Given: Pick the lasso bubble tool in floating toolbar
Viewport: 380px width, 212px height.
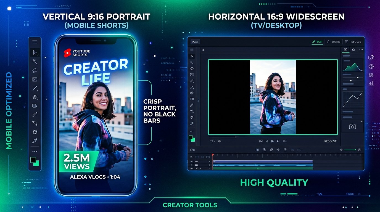Looking at the screenshot, I should coord(35,70).
